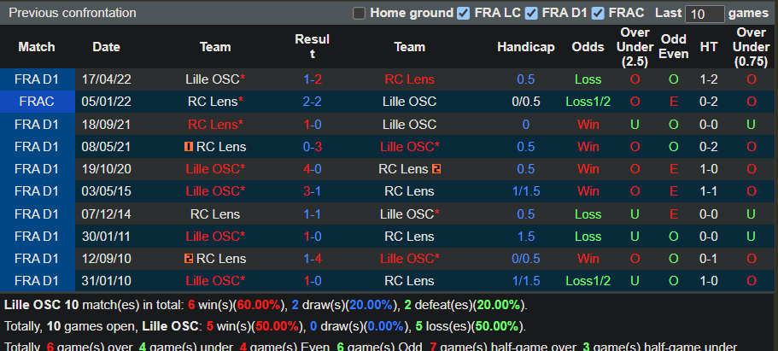Click red card icon beside RC Lens on 12/09/10

(188, 258)
